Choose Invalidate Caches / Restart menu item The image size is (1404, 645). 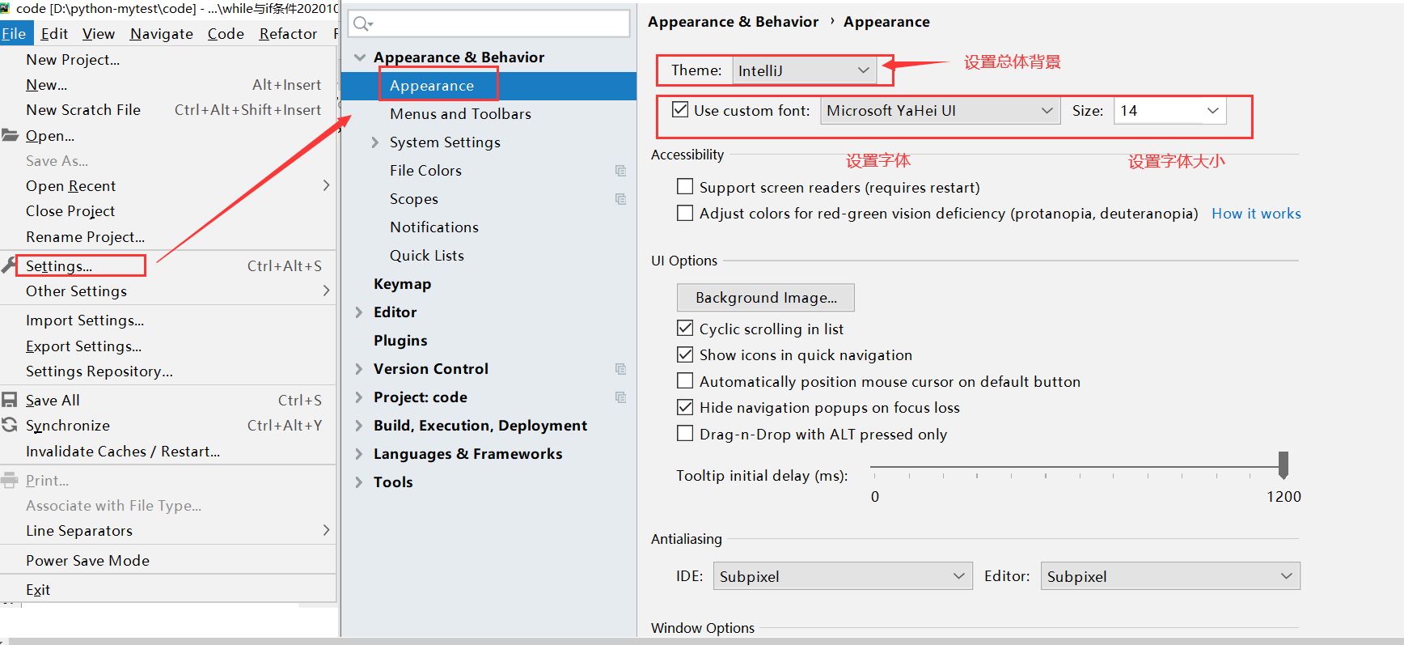123,452
